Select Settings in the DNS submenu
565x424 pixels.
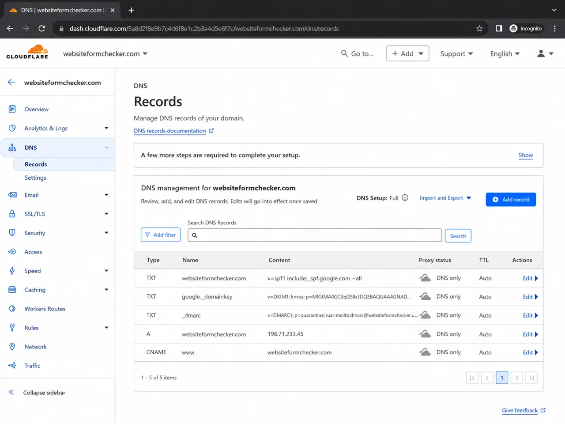(x=35, y=178)
